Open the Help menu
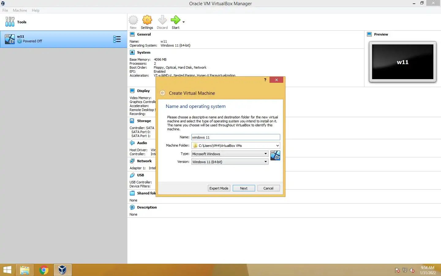The height and width of the screenshot is (276, 441). (x=36, y=10)
